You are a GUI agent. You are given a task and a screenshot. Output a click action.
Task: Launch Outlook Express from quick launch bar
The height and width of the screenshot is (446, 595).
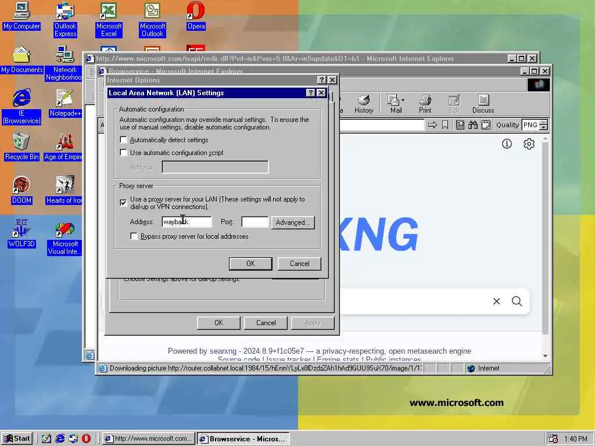coord(73,439)
